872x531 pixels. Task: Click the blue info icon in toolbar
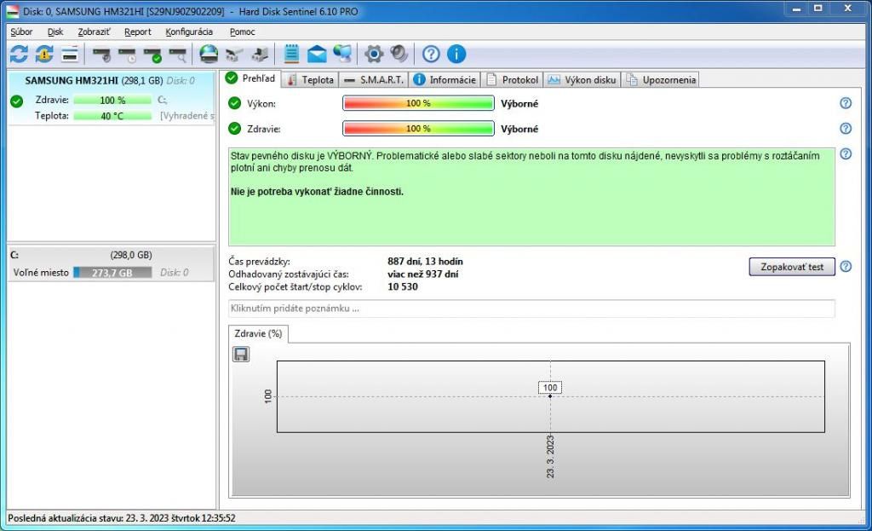pos(456,55)
